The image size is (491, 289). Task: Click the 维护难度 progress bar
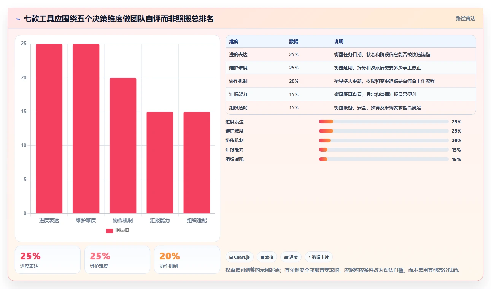coord(384,131)
